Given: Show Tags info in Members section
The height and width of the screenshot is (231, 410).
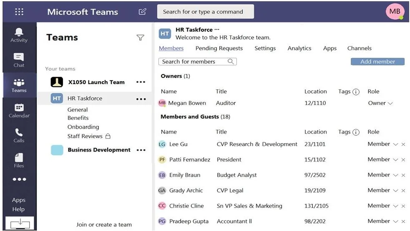Looking at the screenshot, I should (356, 132).
